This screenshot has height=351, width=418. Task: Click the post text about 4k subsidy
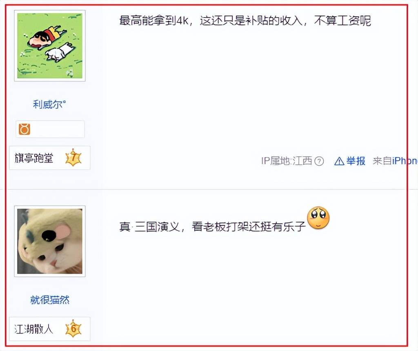click(245, 20)
